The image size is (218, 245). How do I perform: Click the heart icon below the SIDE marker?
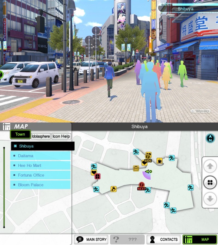144,163
